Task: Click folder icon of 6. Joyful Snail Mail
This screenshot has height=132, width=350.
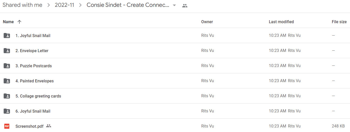Action: click(x=7, y=111)
